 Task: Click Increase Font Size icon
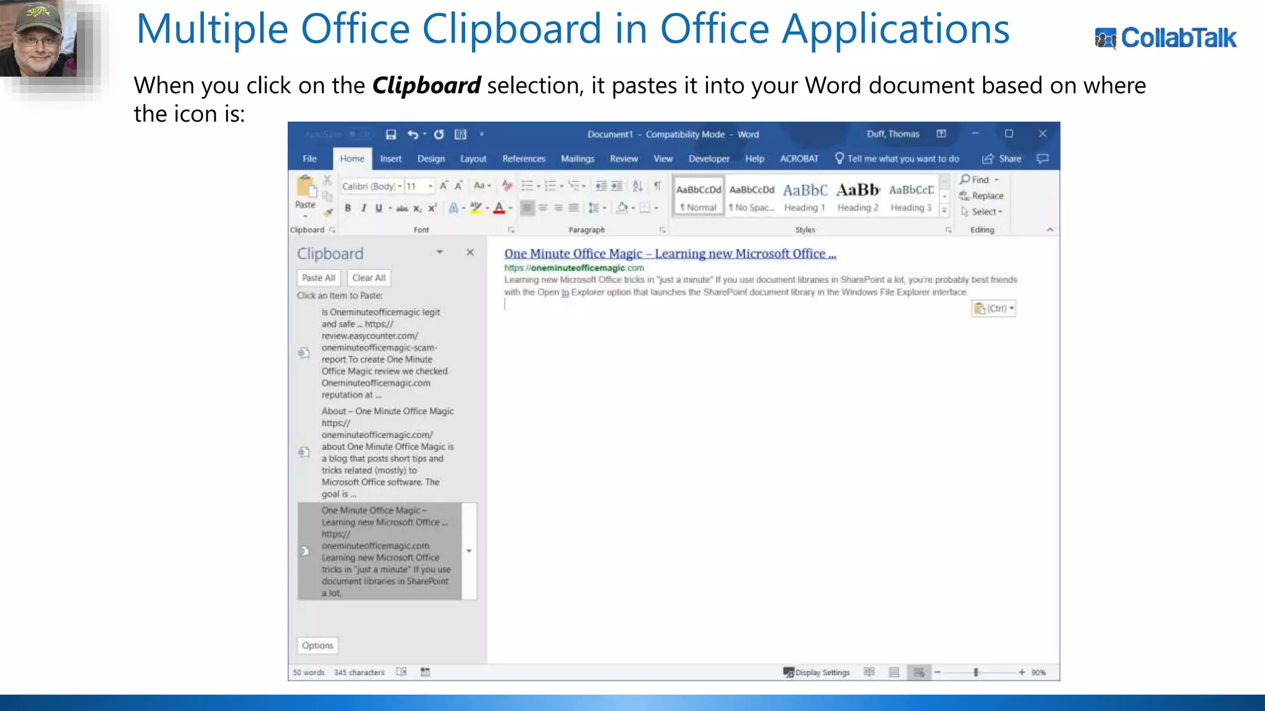coord(443,186)
